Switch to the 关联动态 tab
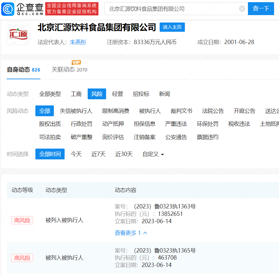Image resolution: width=279 pixels, height=275 pixels. [x=70, y=70]
